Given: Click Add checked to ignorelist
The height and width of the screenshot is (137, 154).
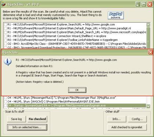Looking at the screenshot, I should [127, 127].
